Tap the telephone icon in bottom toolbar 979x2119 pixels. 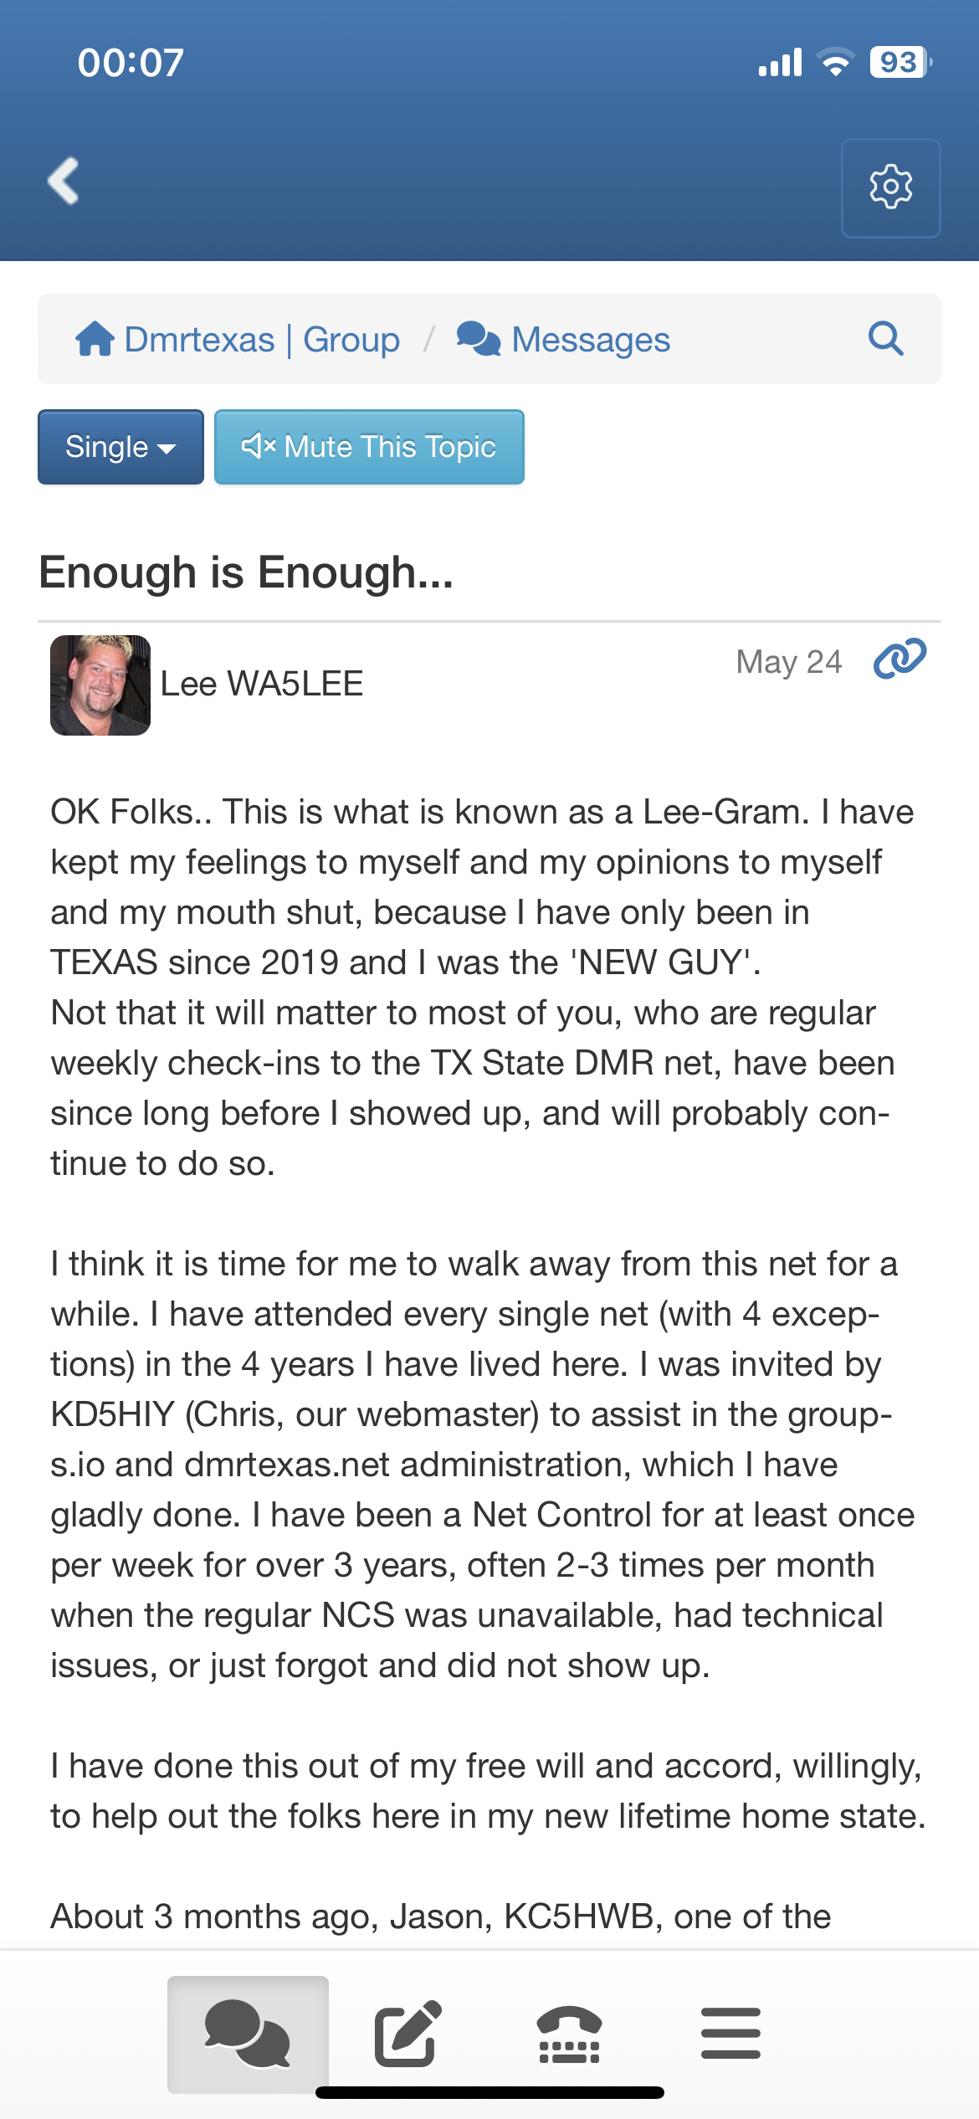(x=569, y=2034)
